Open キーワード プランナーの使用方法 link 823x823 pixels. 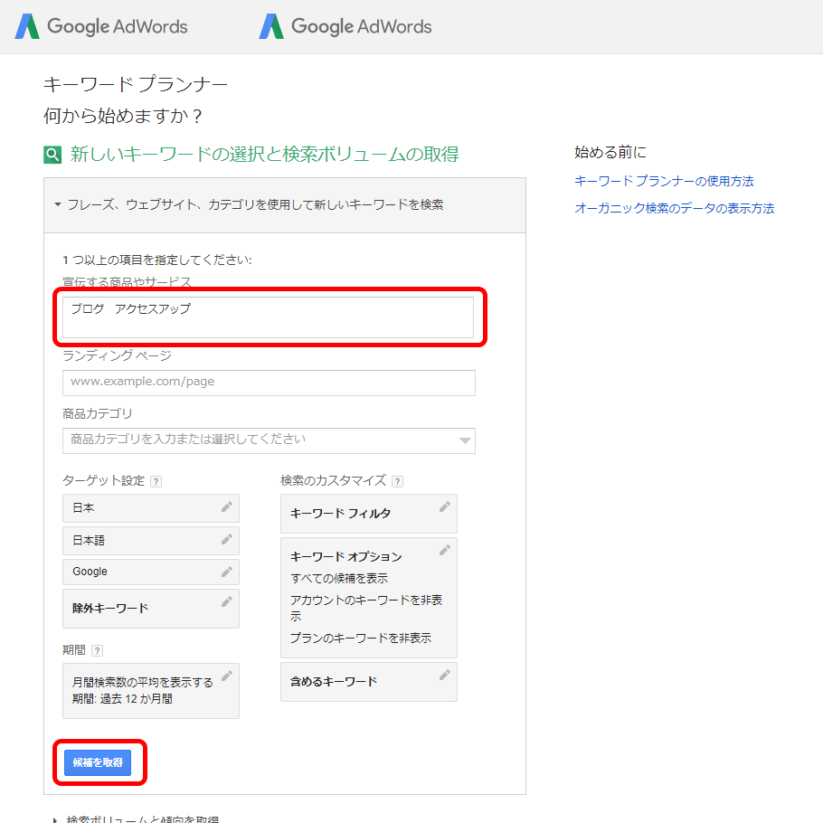click(x=664, y=181)
